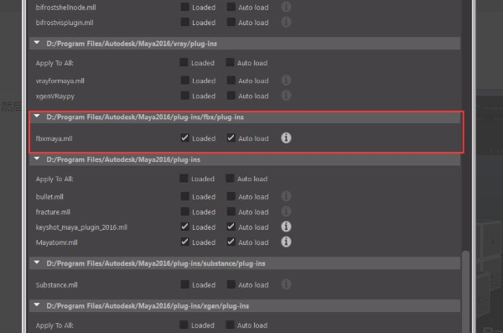Collapse the vray/plug-ins section
Viewport: 503px width, 333px height.
pos(37,43)
